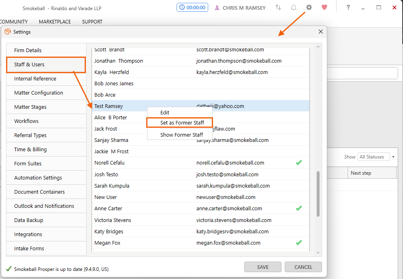Select Alice B Porter staff row
The height and width of the screenshot is (279, 403).
point(201,117)
